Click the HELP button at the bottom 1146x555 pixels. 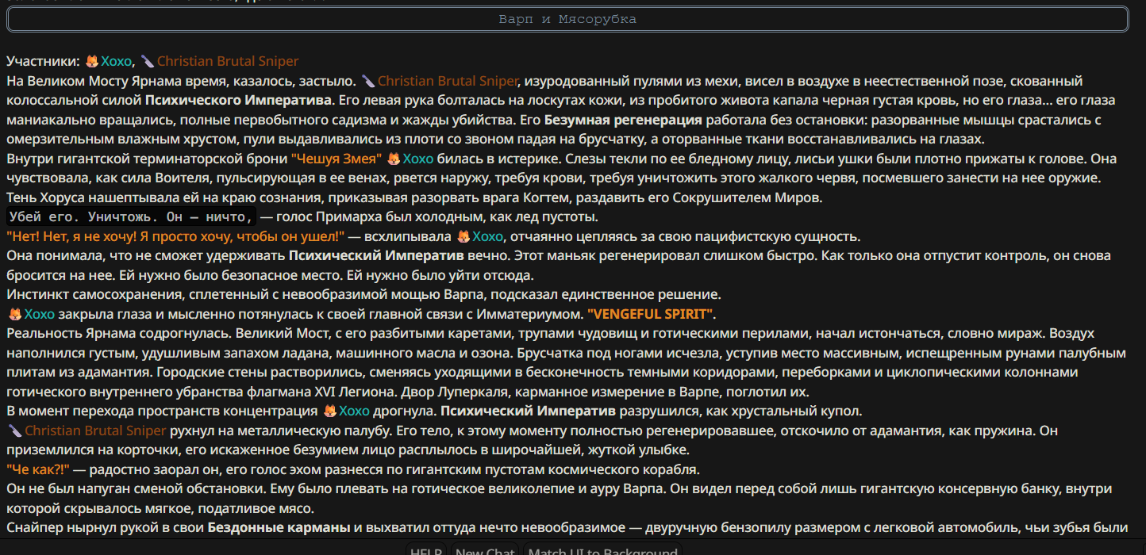coord(427,551)
